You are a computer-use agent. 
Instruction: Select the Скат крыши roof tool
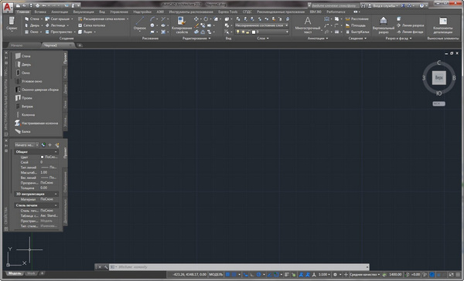coord(57,19)
